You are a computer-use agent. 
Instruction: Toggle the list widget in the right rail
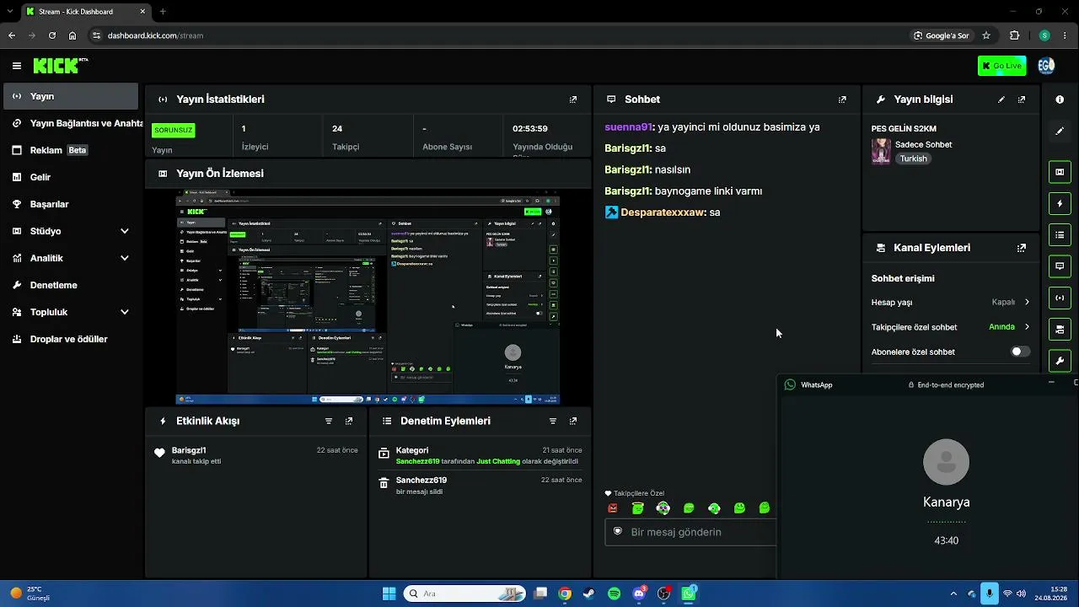1060,234
